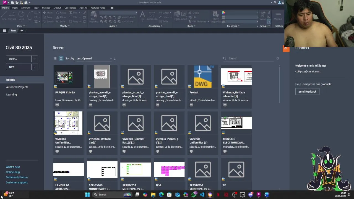Click Send feedback button

[307, 91]
